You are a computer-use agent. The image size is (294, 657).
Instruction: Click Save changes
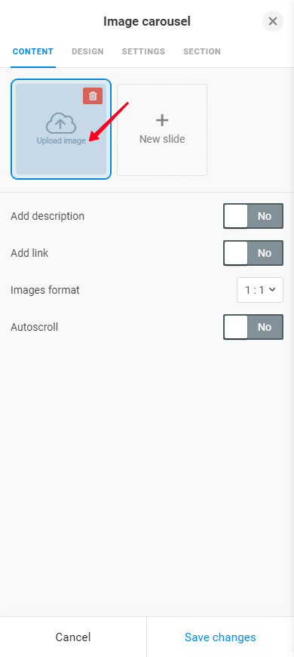click(220, 637)
